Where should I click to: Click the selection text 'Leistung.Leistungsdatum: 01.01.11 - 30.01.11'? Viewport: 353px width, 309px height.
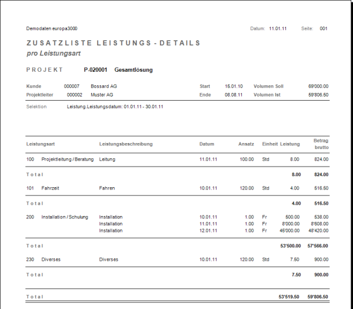(x=115, y=107)
